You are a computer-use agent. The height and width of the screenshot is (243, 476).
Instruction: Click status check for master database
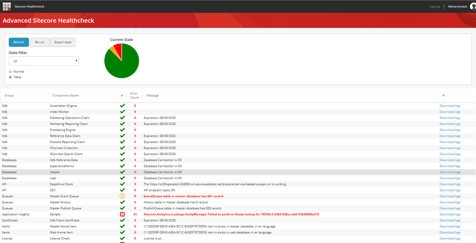point(122,172)
